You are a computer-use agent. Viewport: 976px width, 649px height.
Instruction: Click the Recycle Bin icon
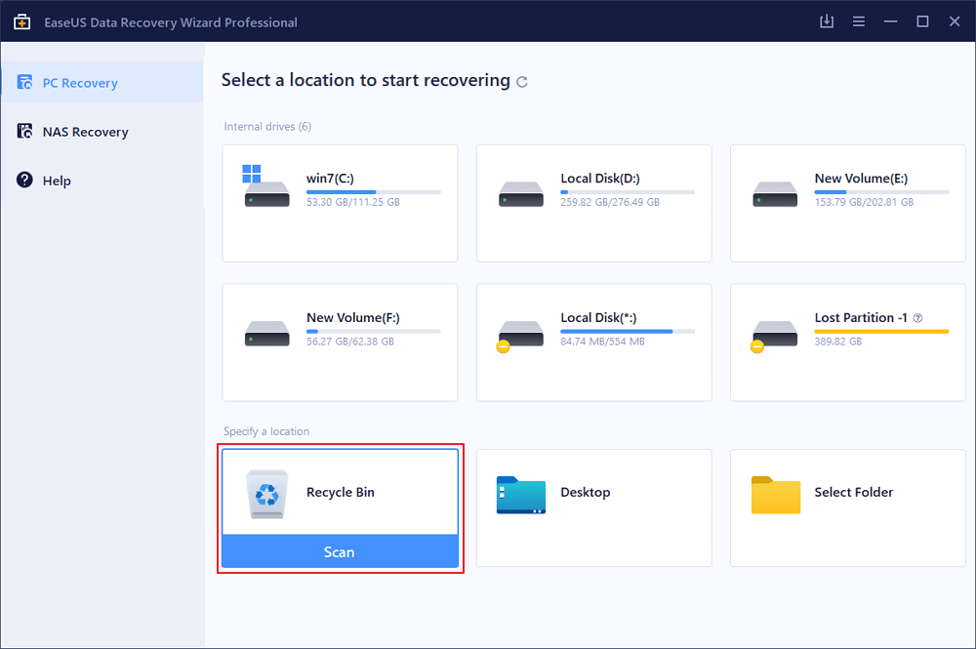pyautogui.click(x=266, y=493)
